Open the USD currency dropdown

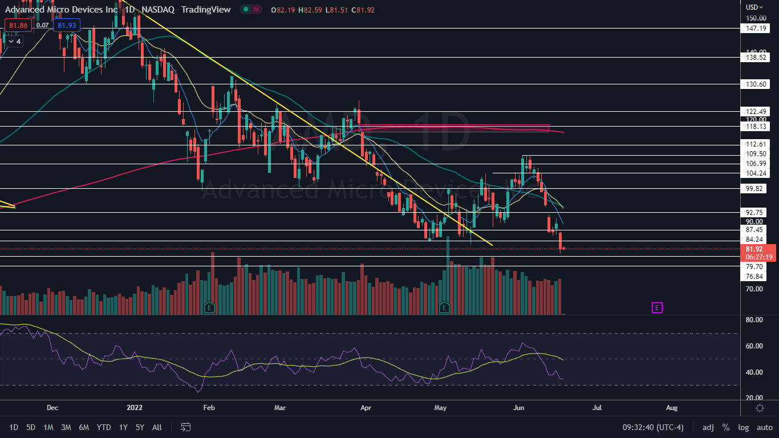[x=754, y=7]
